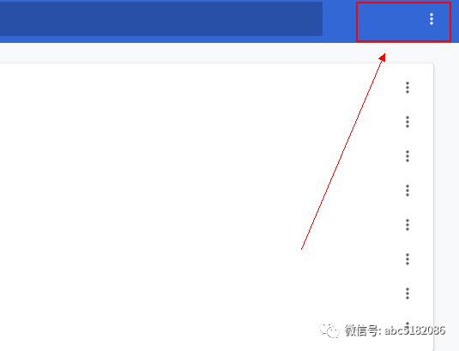Open the more-actions menu for the second list row
Image resolution: width=459 pixels, height=351 pixels.
[x=408, y=122]
